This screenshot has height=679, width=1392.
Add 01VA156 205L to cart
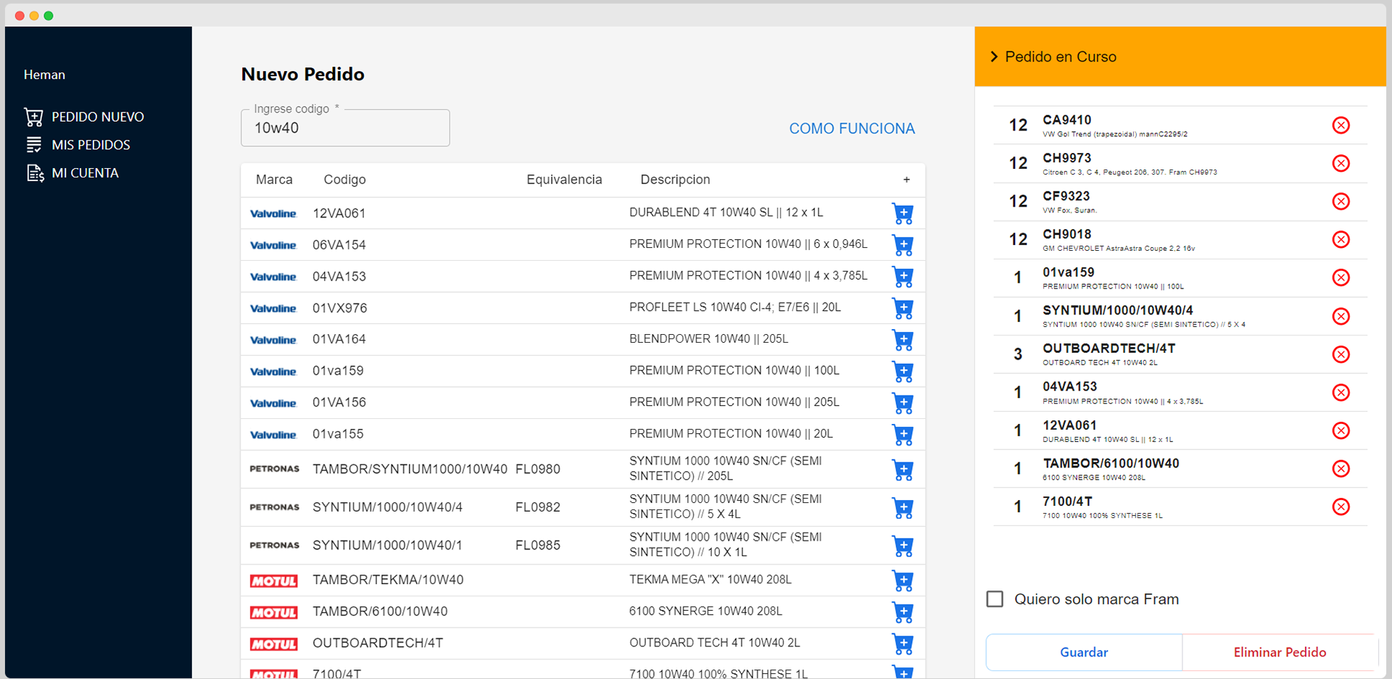pos(903,403)
